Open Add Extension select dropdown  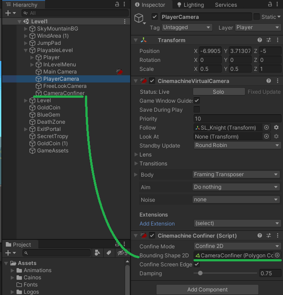tap(237, 223)
